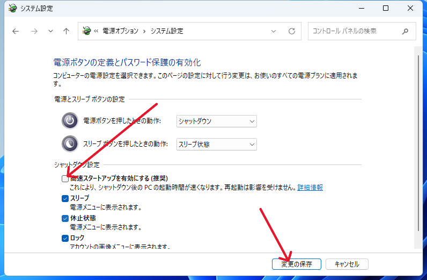Open the スリープ状態 sleep button dropdown
The image size is (427, 280).
216,144
